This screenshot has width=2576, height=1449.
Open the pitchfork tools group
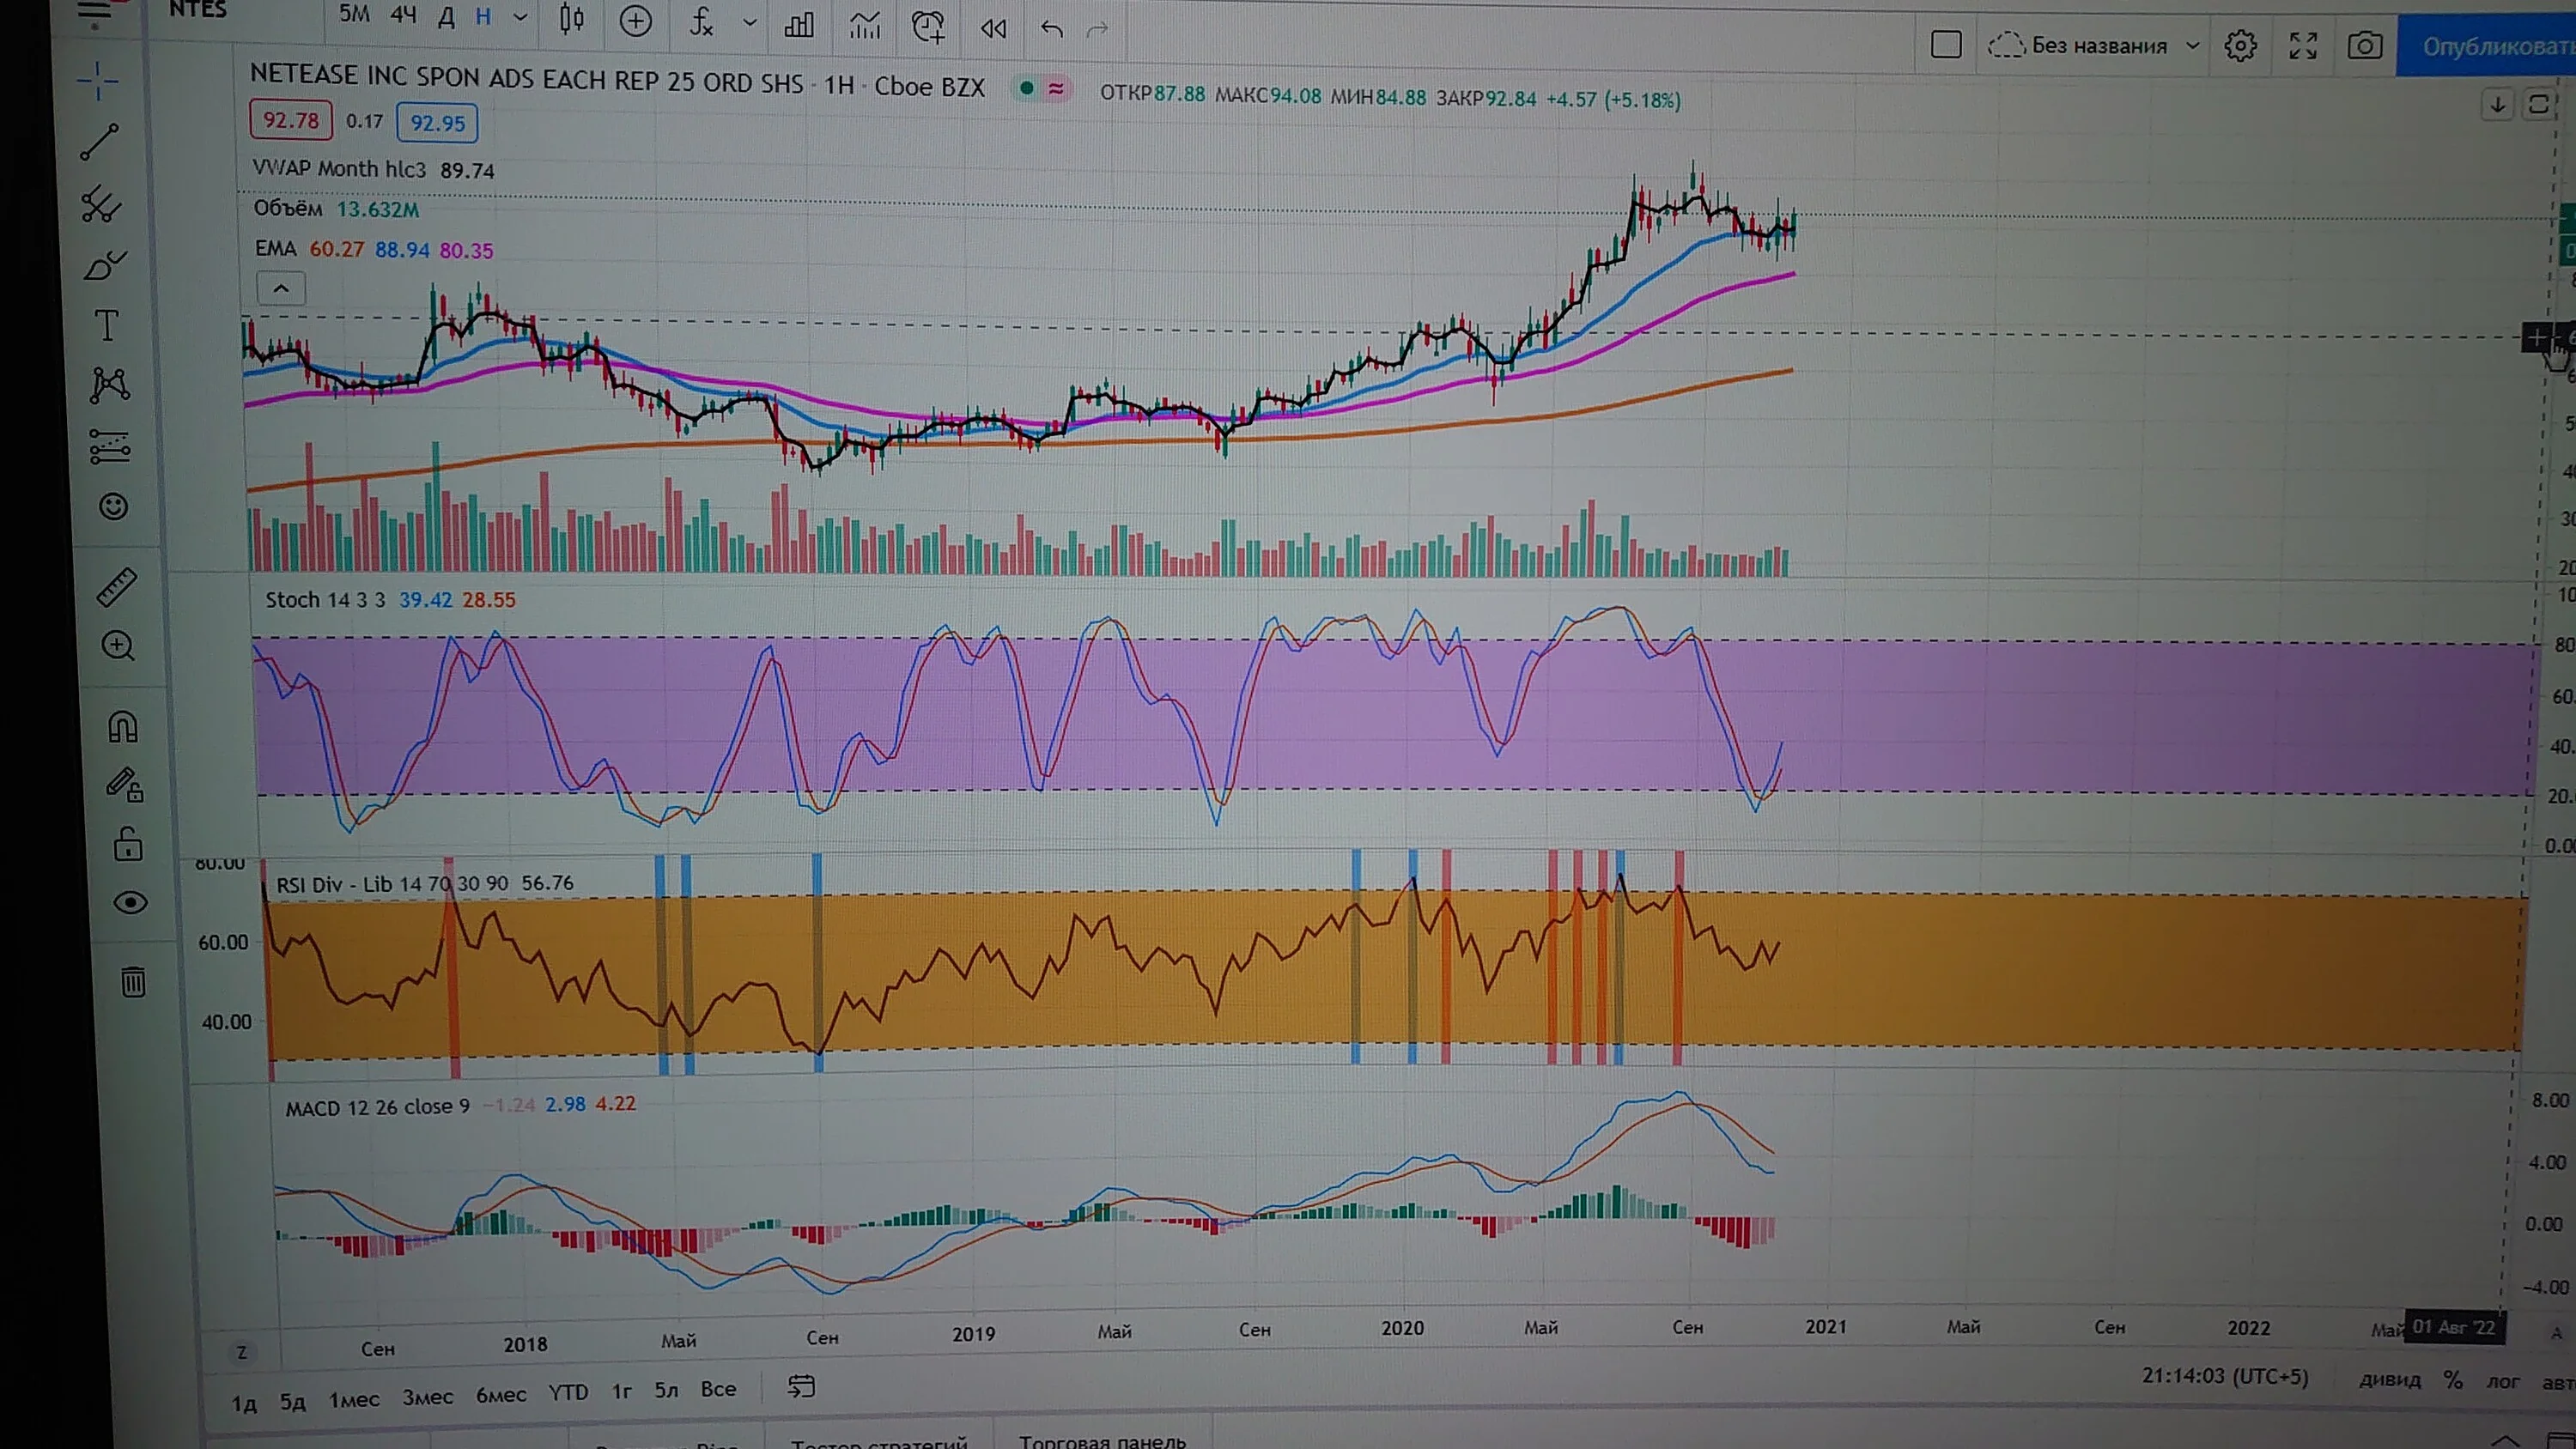(101, 204)
